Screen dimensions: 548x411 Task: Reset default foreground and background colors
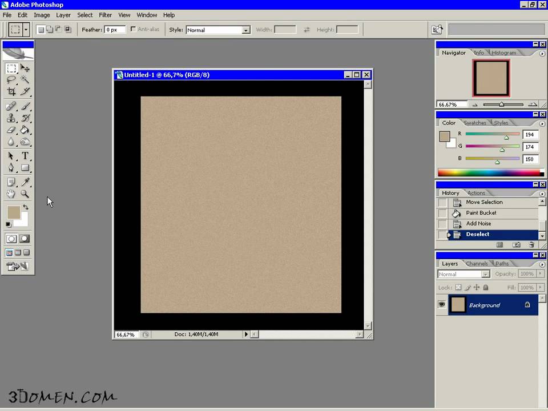tap(9, 224)
